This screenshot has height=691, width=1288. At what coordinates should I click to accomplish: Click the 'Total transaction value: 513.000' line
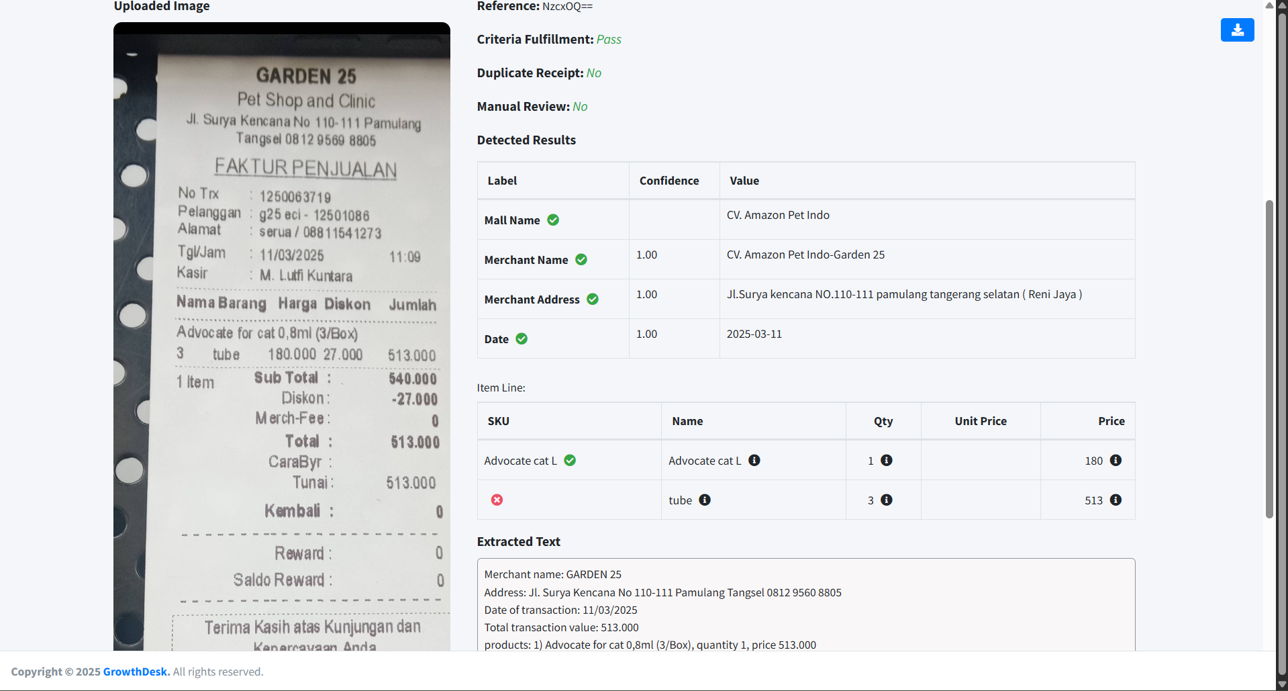coord(561,627)
